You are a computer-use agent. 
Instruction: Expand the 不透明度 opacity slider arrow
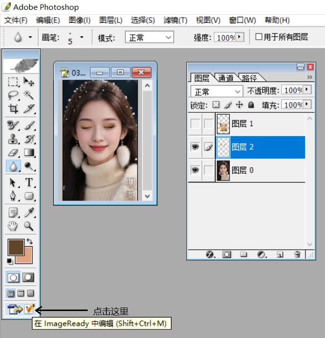(x=307, y=90)
